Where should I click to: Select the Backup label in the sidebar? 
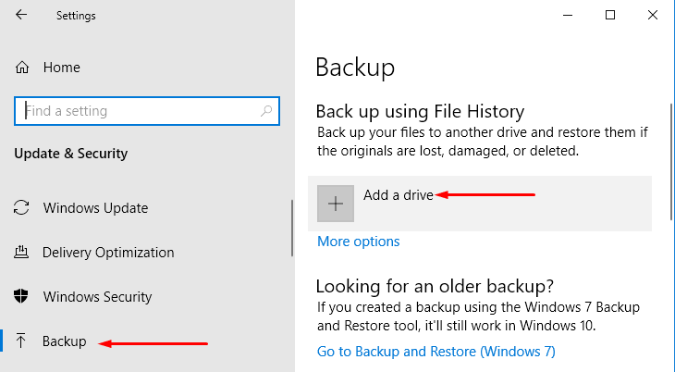pyautogui.click(x=65, y=341)
